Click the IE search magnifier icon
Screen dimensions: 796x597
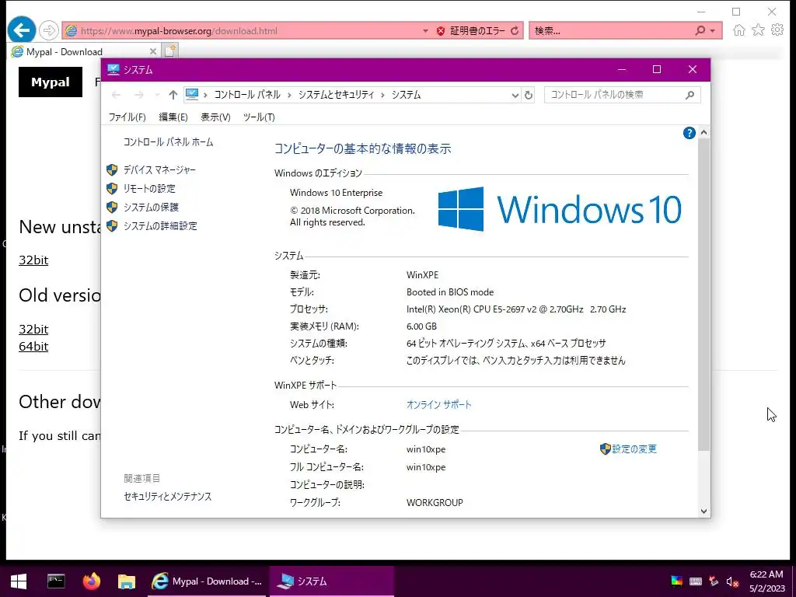pos(700,30)
